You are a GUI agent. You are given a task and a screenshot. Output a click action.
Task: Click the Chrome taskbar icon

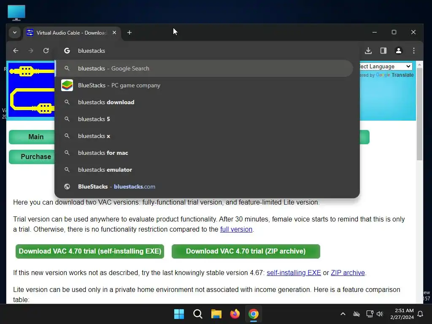[x=254, y=314]
